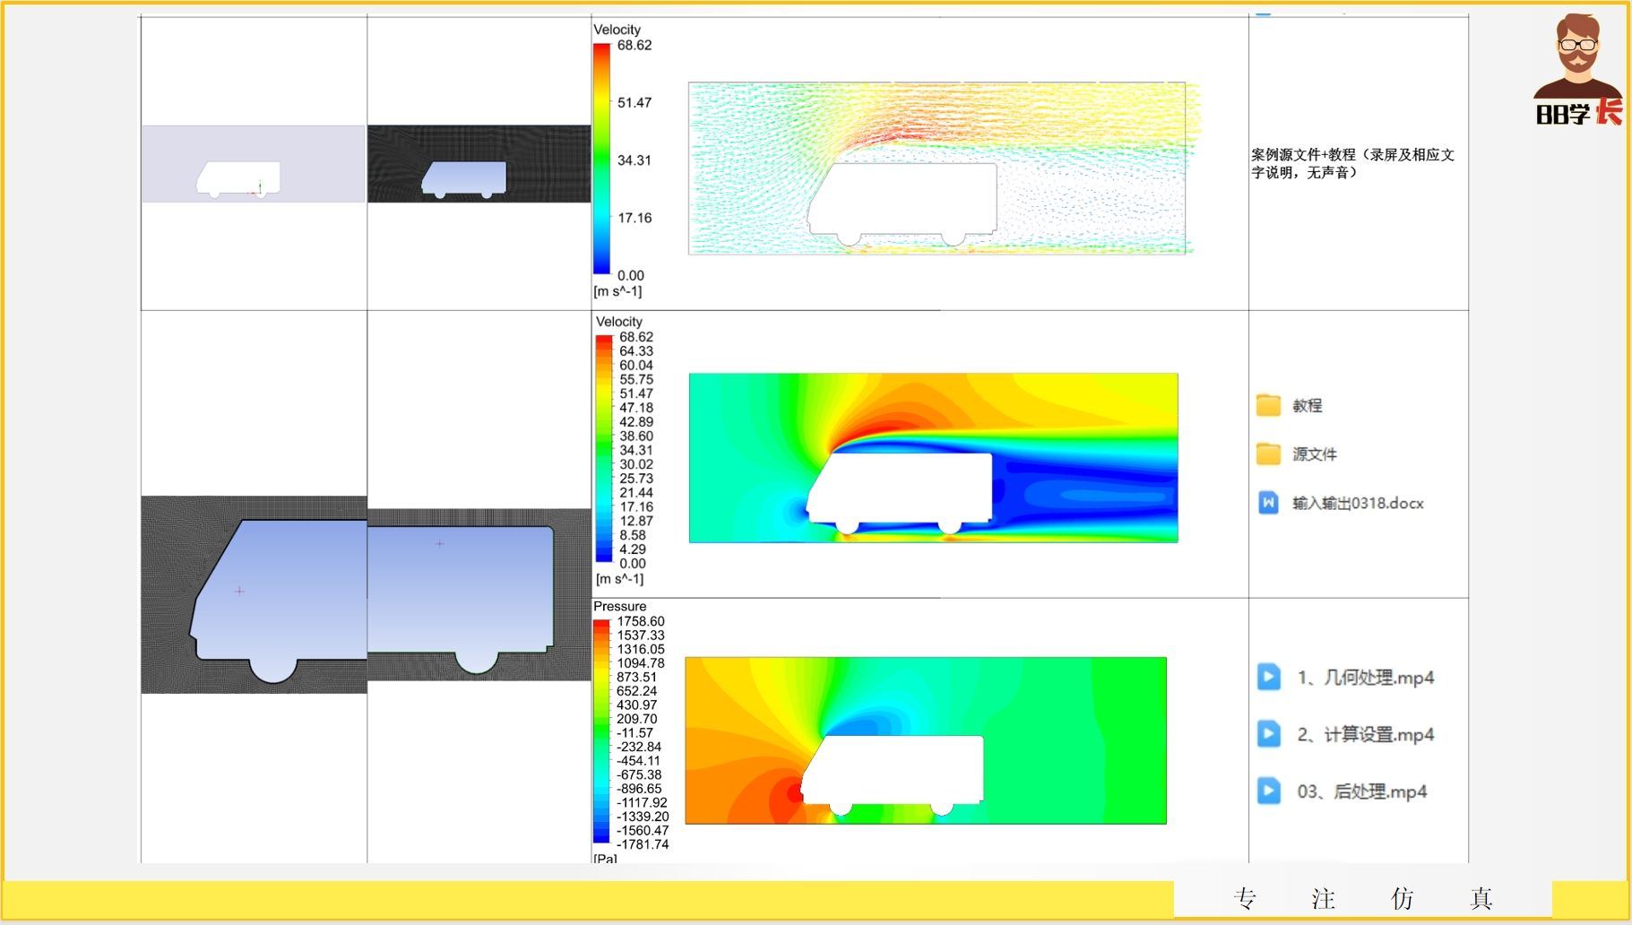Open the 输入输出0318.docx file name
Viewport: 1632px width, 925px height.
coord(1357,504)
